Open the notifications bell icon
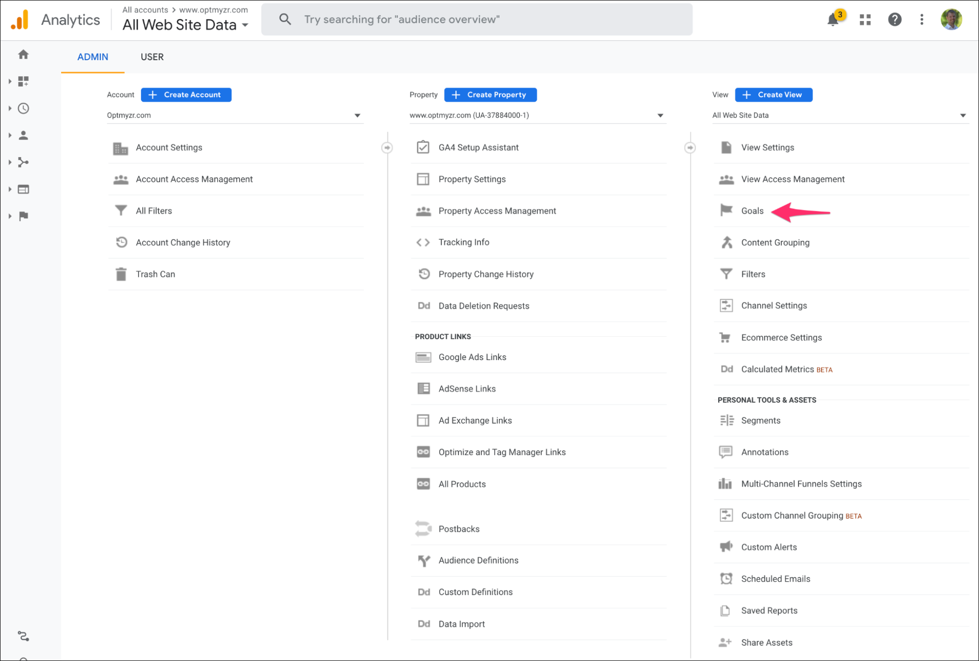This screenshot has width=979, height=661. point(833,20)
